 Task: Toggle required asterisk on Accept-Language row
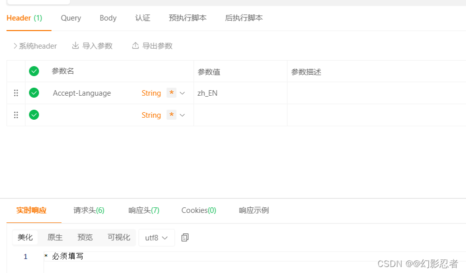click(171, 93)
